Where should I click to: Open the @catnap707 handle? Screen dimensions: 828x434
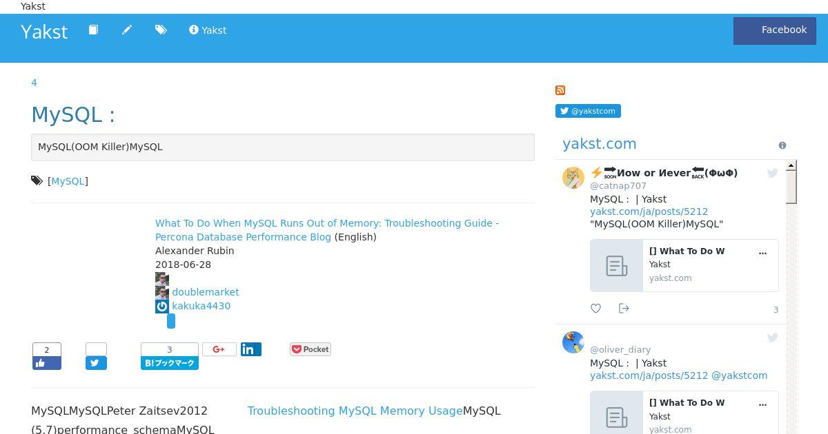coord(618,185)
